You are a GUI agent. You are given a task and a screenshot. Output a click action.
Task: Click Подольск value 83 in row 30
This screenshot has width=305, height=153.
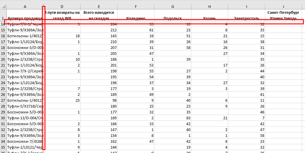pyautogui.click(x=173, y=118)
